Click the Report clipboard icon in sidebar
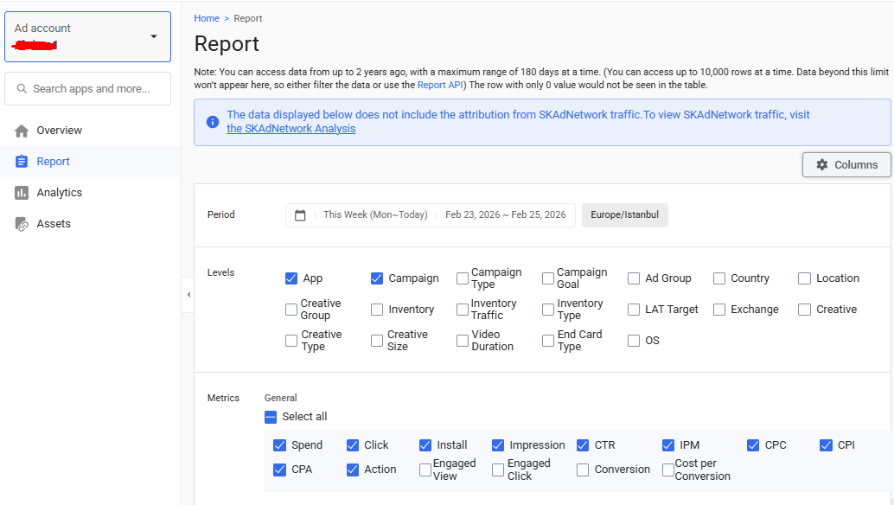894x505 pixels. 22,162
